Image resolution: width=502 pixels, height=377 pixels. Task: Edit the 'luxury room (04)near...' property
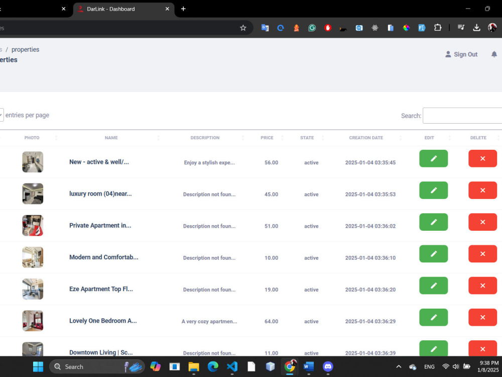[434, 190]
